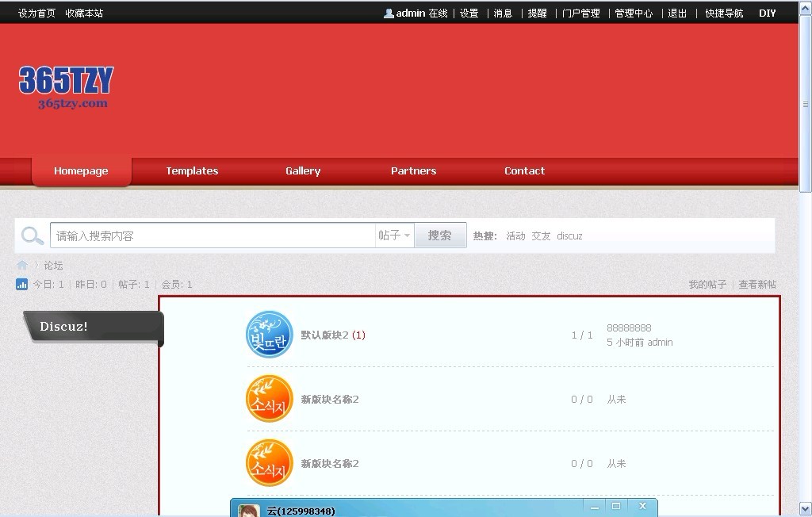Open the Gallery tab
The width and height of the screenshot is (812, 517).
coord(303,171)
